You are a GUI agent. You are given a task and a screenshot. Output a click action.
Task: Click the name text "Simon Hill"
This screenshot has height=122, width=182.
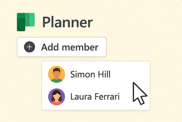point(90,74)
